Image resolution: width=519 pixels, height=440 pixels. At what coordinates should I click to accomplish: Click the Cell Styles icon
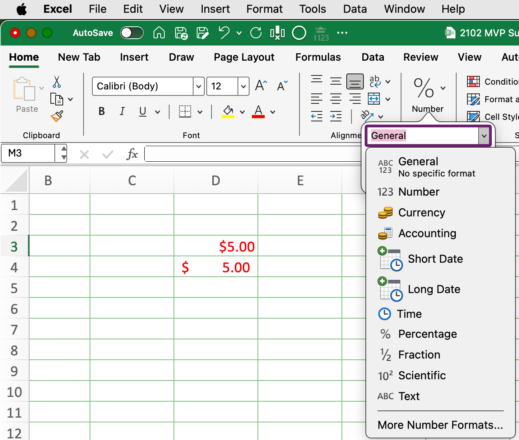(x=473, y=116)
